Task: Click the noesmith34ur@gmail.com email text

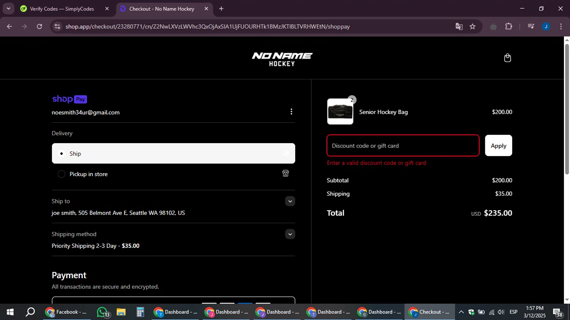Action: [x=85, y=112]
